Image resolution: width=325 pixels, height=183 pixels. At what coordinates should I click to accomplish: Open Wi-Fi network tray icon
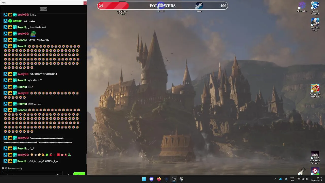[x=299, y=179]
